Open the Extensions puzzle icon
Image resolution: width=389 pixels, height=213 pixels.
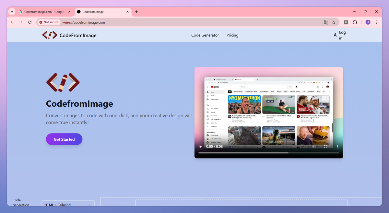point(355,22)
